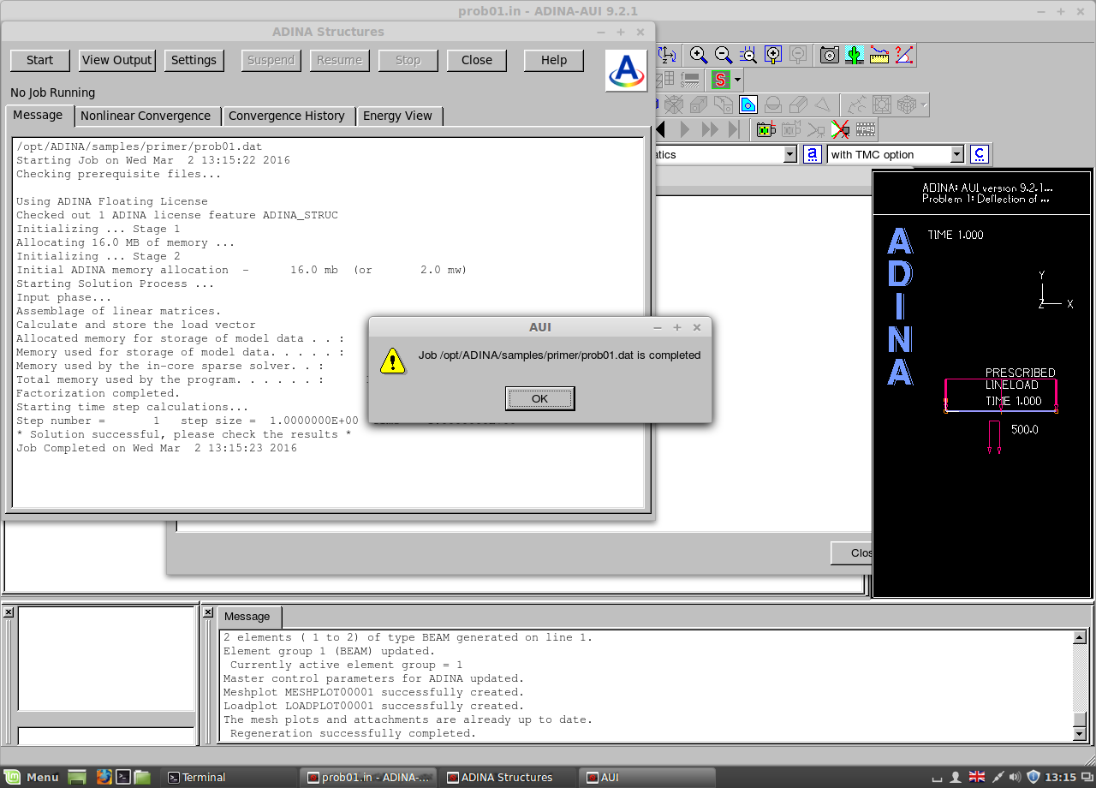Click the mpeg filmstrip export icon
This screenshot has height=788, width=1096.
point(866,130)
